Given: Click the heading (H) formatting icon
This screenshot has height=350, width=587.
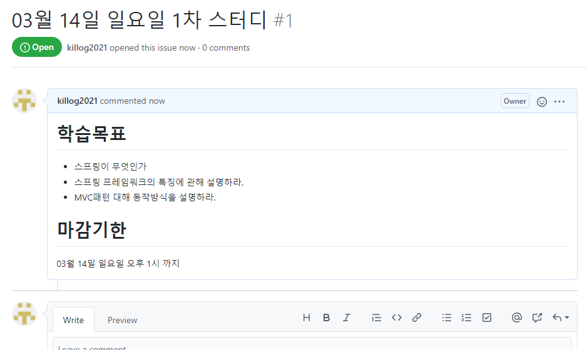Looking at the screenshot, I should coord(306,318).
